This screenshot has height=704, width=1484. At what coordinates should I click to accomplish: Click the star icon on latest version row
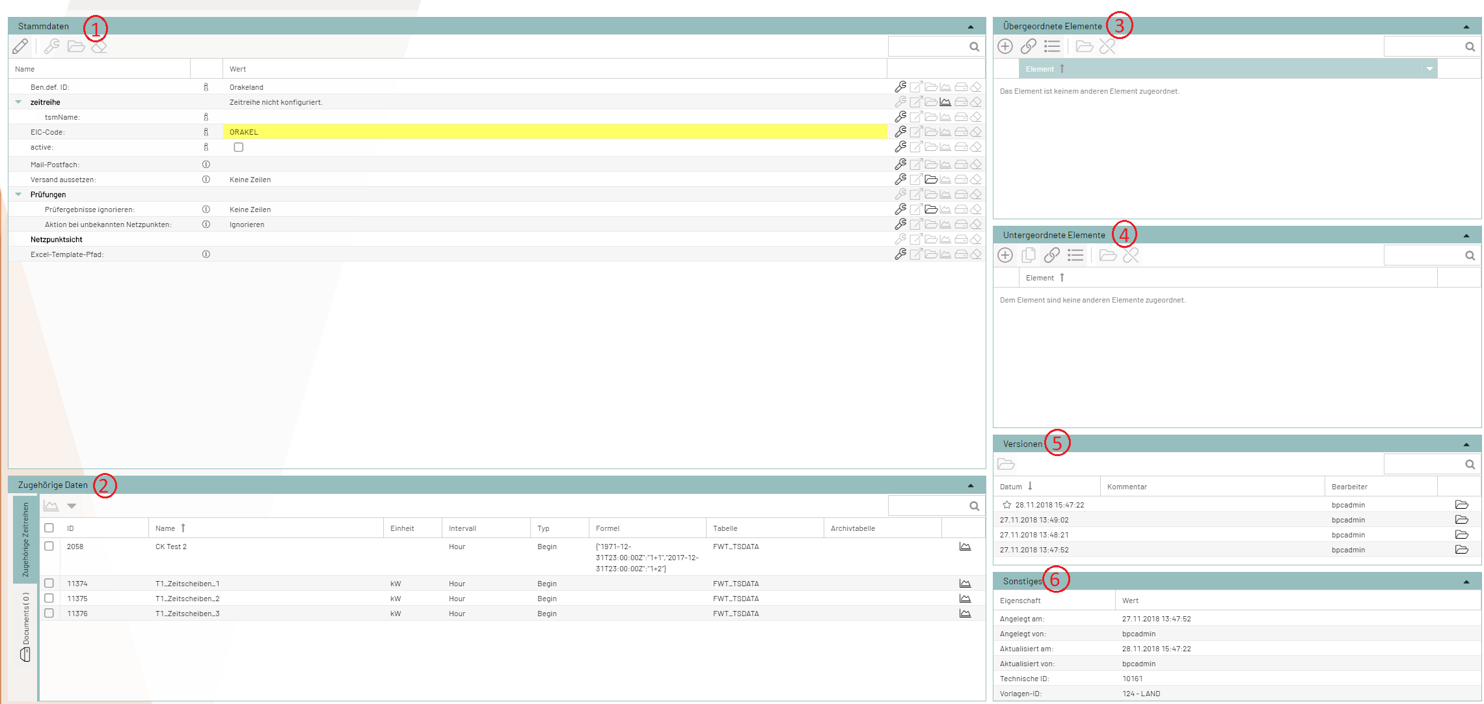coord(1007,505)
